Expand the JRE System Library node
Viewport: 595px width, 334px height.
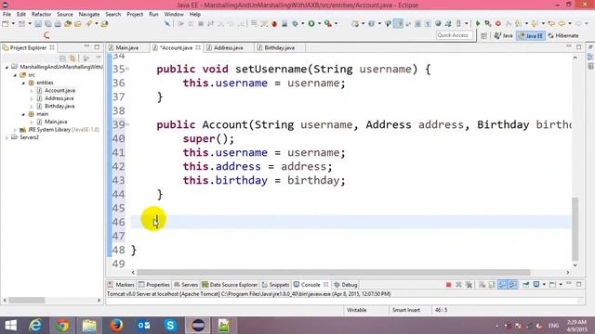click(15, 130)
